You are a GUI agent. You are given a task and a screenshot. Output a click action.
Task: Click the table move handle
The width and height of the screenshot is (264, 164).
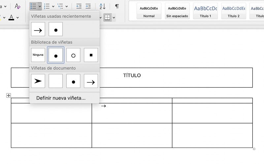(9, 95)
